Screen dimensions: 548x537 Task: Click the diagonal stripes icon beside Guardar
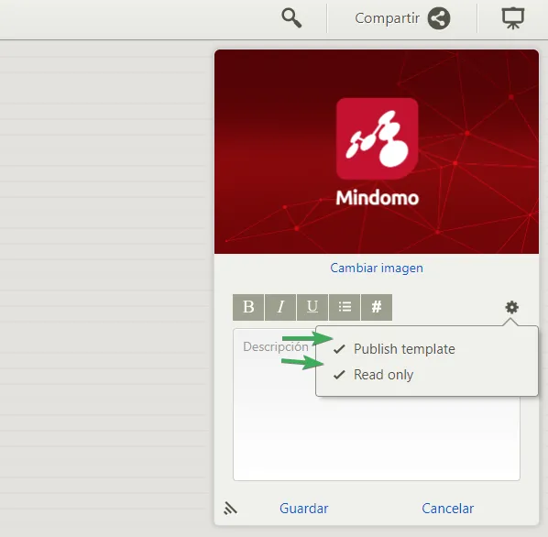click(x=230, y=509)
